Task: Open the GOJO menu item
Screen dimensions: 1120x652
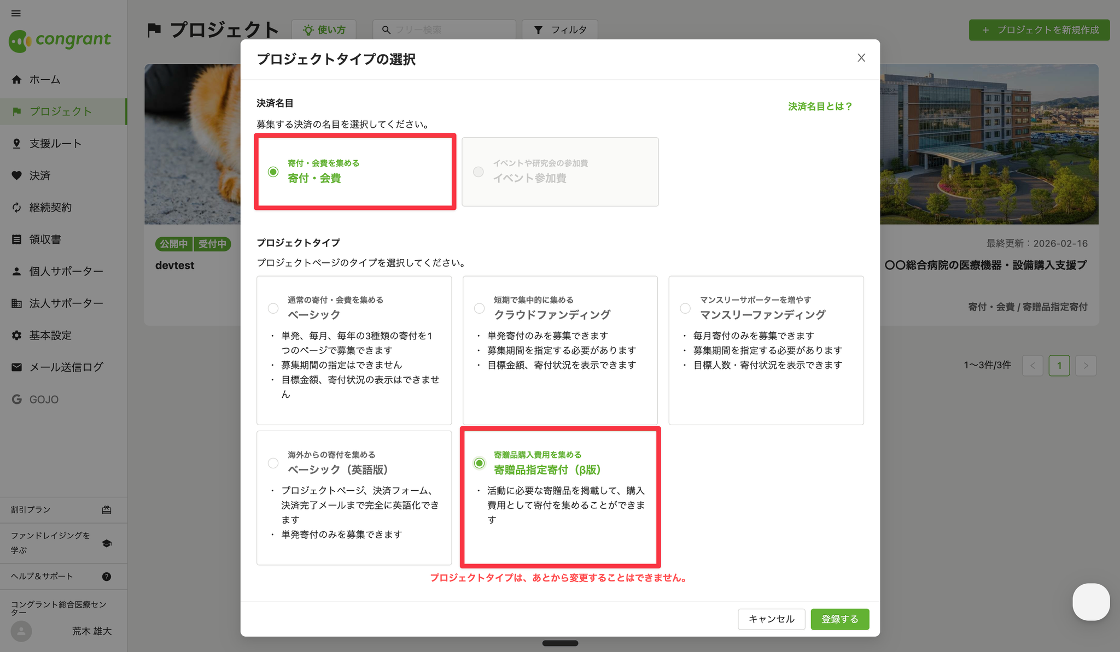Action: click(x=44, y=400)
